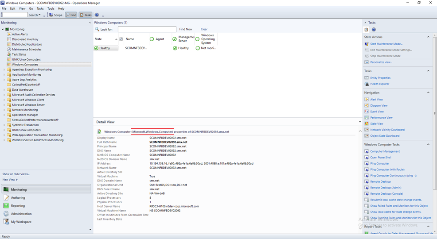Collapse the Monitoring navigation pane arrow

90,23
